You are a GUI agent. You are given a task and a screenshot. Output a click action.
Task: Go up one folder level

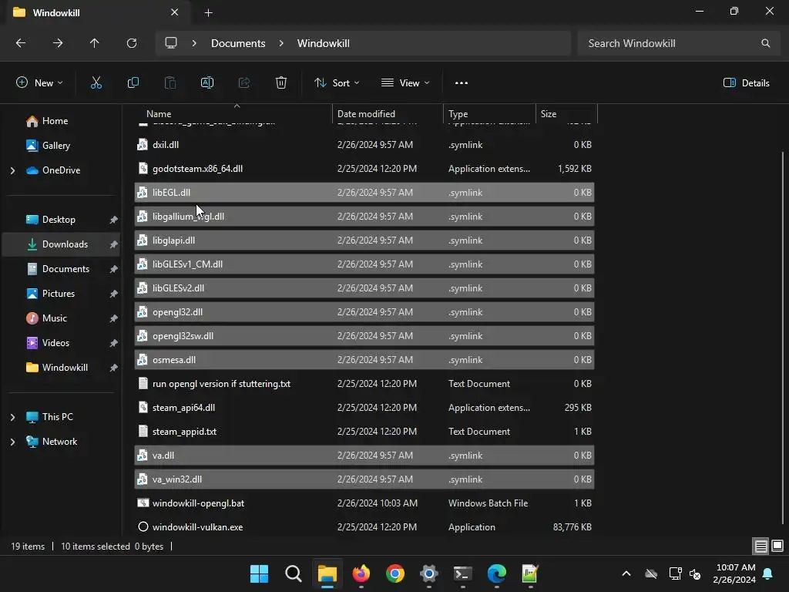95,43
